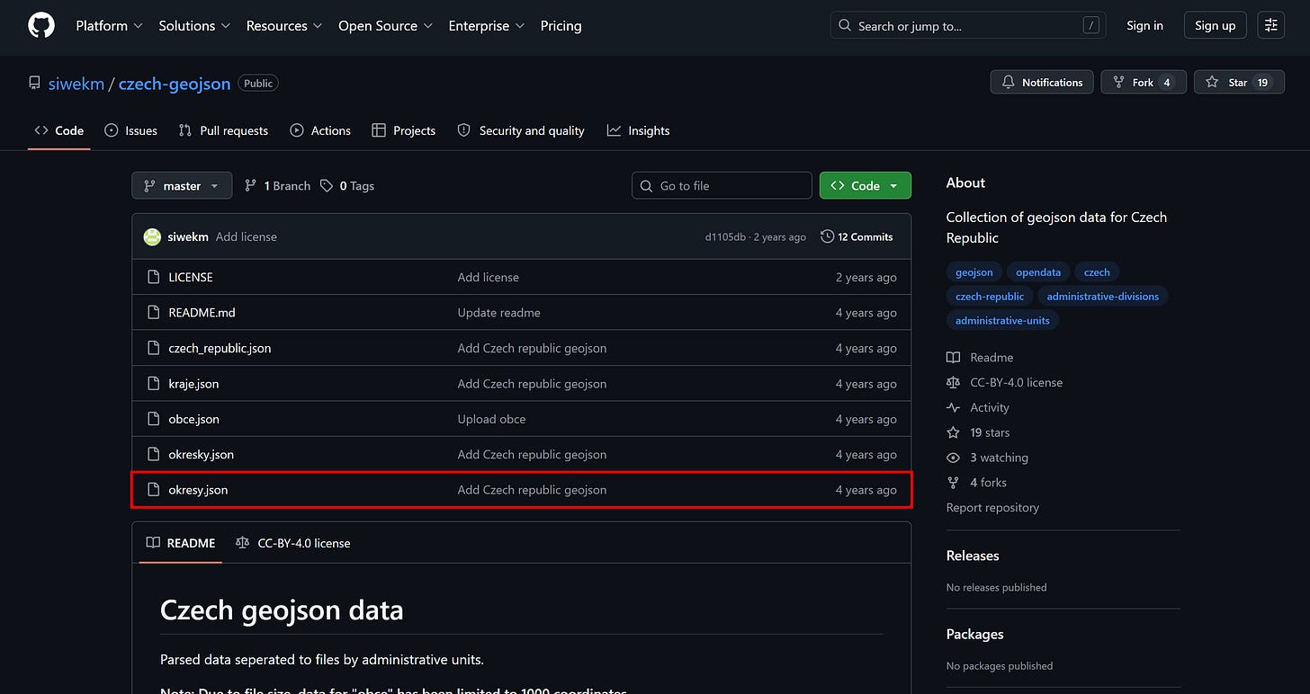Expand the Resources menu
This screenshot has height=694, width=1310.
point(283,26)
